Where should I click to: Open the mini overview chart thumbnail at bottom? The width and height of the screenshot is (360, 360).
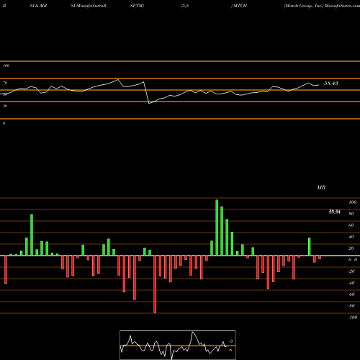[178, 345]
